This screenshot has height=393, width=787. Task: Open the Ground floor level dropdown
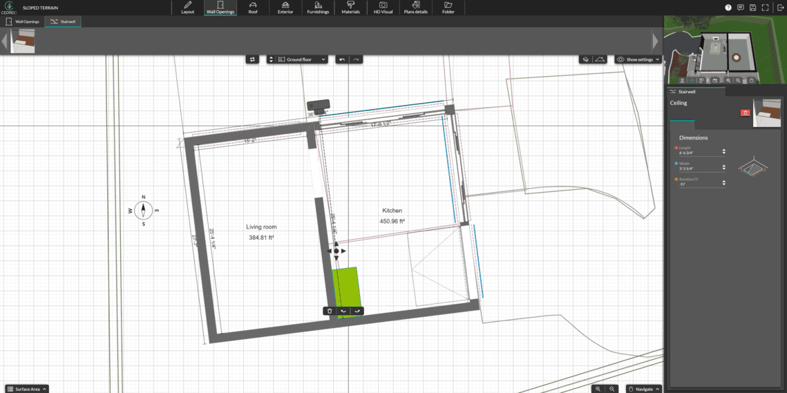[x=301, y=59]
